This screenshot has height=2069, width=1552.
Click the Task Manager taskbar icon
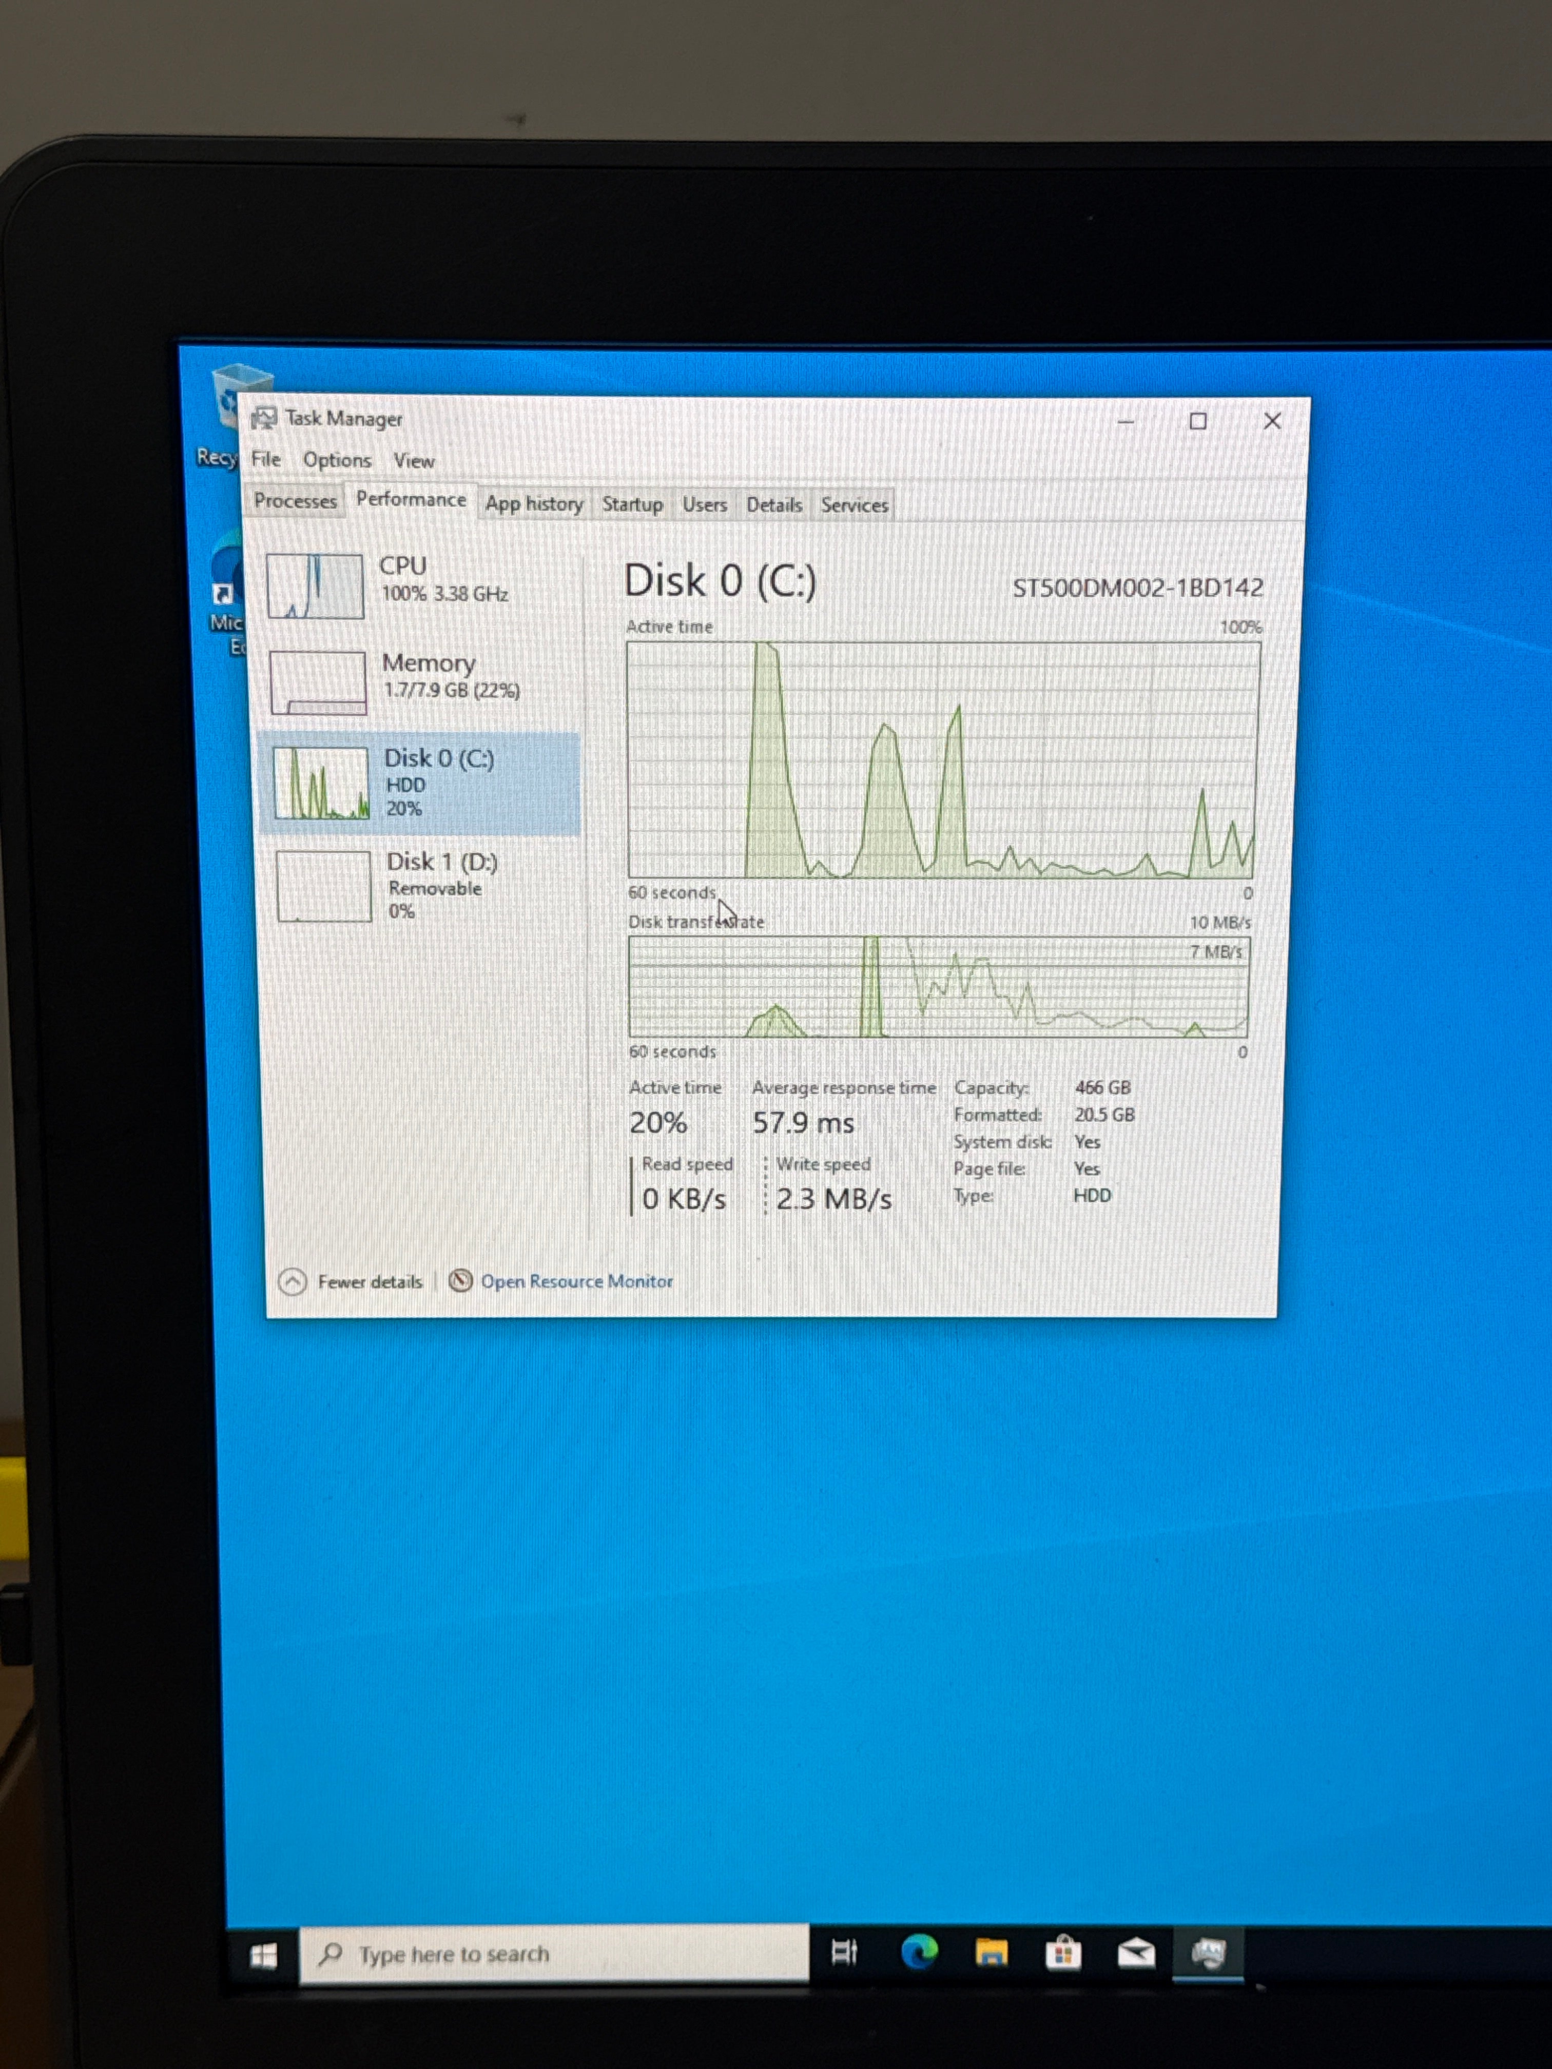pyautogui.click(x=1208, y=1953)
